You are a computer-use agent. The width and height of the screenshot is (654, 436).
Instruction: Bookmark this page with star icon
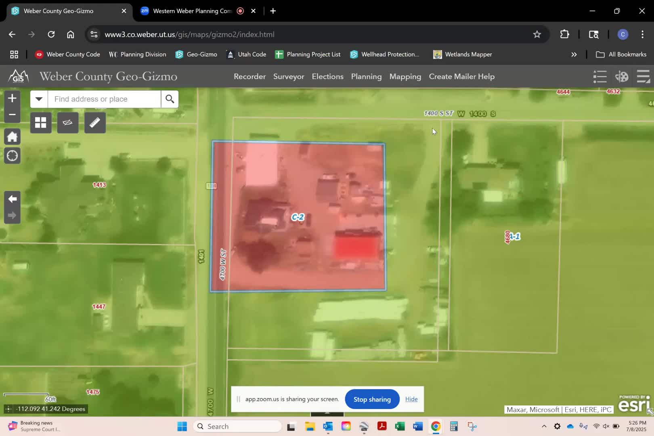coord(537,34)
